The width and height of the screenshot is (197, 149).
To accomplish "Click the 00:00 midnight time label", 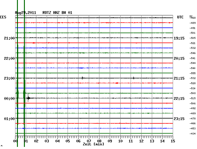I will (x=9, y=99).
